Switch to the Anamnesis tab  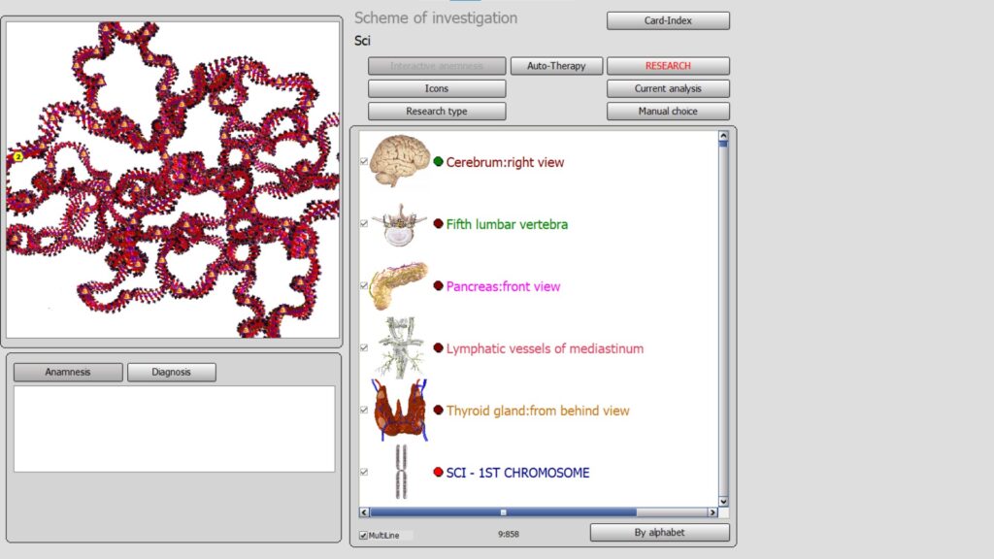(68, 372)
